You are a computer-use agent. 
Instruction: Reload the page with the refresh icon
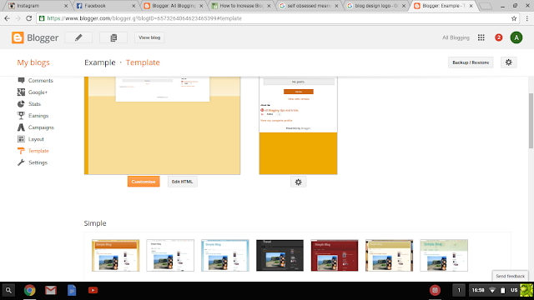(x=29, y=18)
